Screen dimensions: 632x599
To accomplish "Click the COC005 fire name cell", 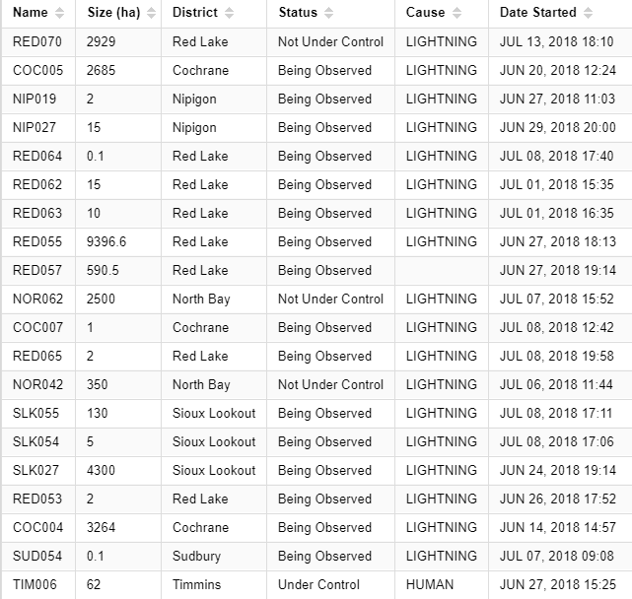I will point(37,71).
